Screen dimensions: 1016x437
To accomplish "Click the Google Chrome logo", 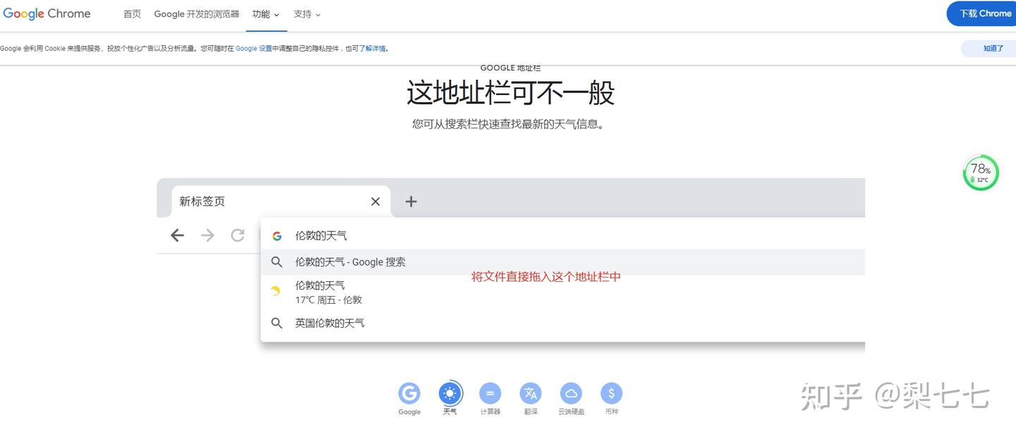I will pyautogui.click(x=47, y=14).
